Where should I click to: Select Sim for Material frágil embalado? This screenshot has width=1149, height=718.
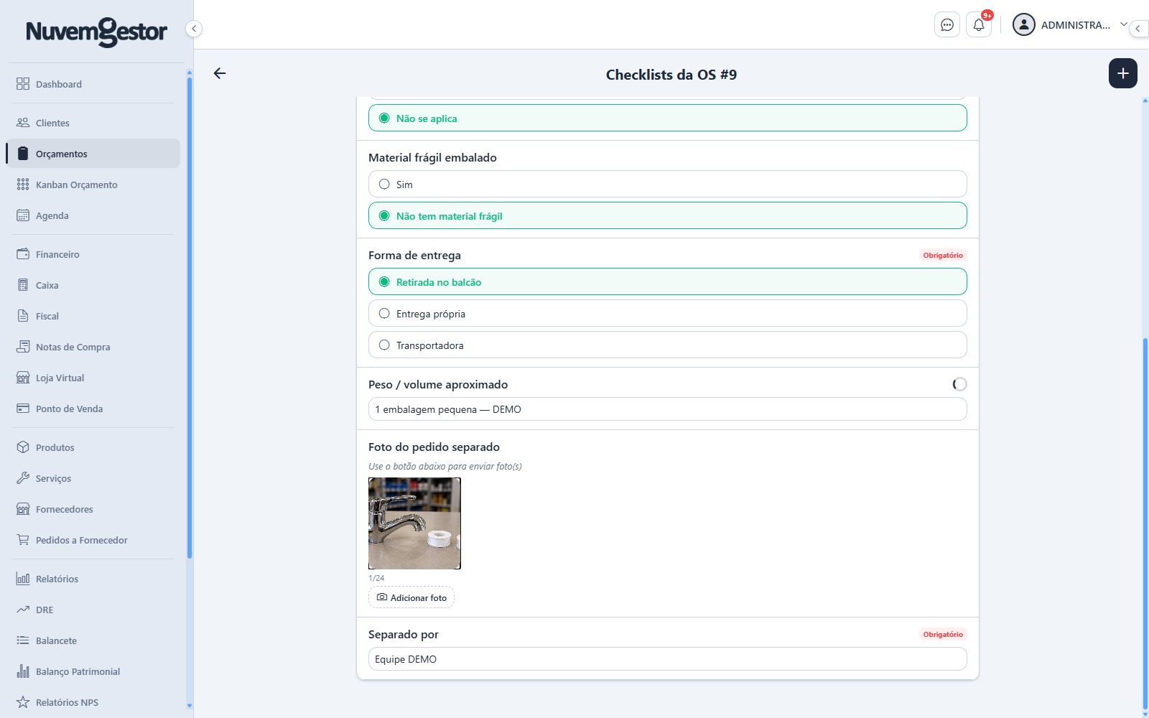[667, 184]
